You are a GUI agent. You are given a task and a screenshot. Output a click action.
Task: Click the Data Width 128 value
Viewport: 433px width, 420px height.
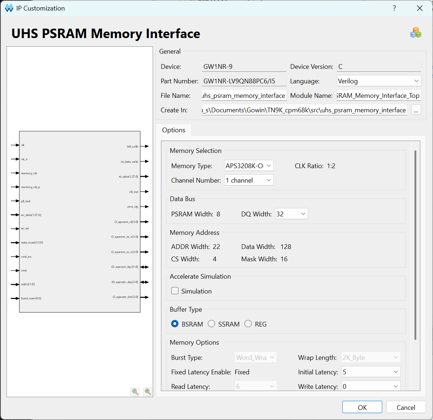(x=286, y=246)
